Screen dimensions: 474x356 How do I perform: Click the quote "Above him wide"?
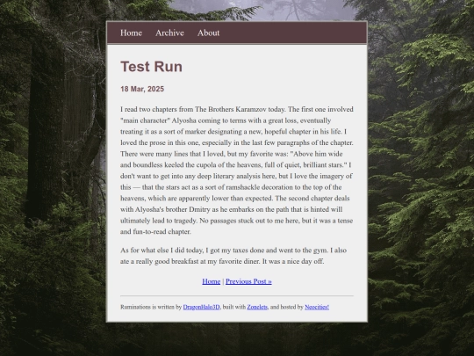316,154
